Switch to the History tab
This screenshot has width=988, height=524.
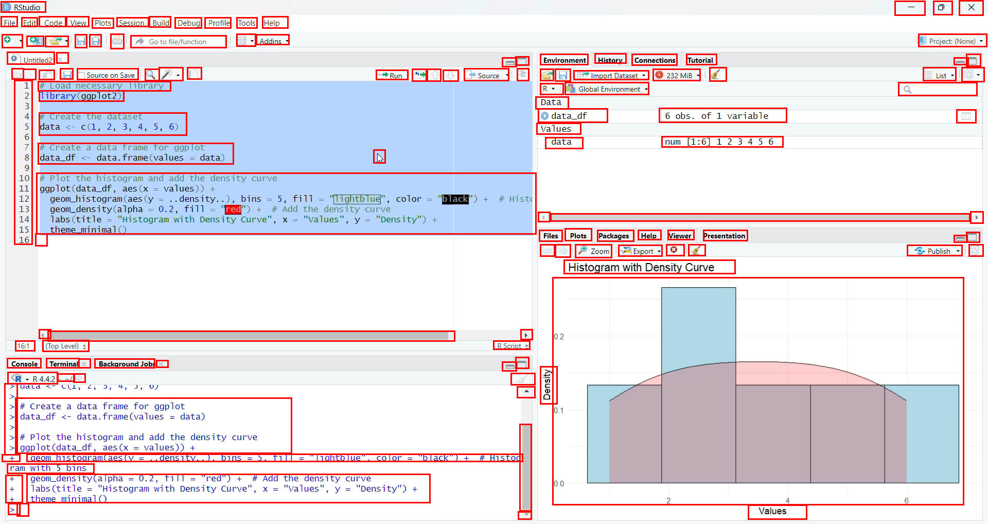pos(609,60)
